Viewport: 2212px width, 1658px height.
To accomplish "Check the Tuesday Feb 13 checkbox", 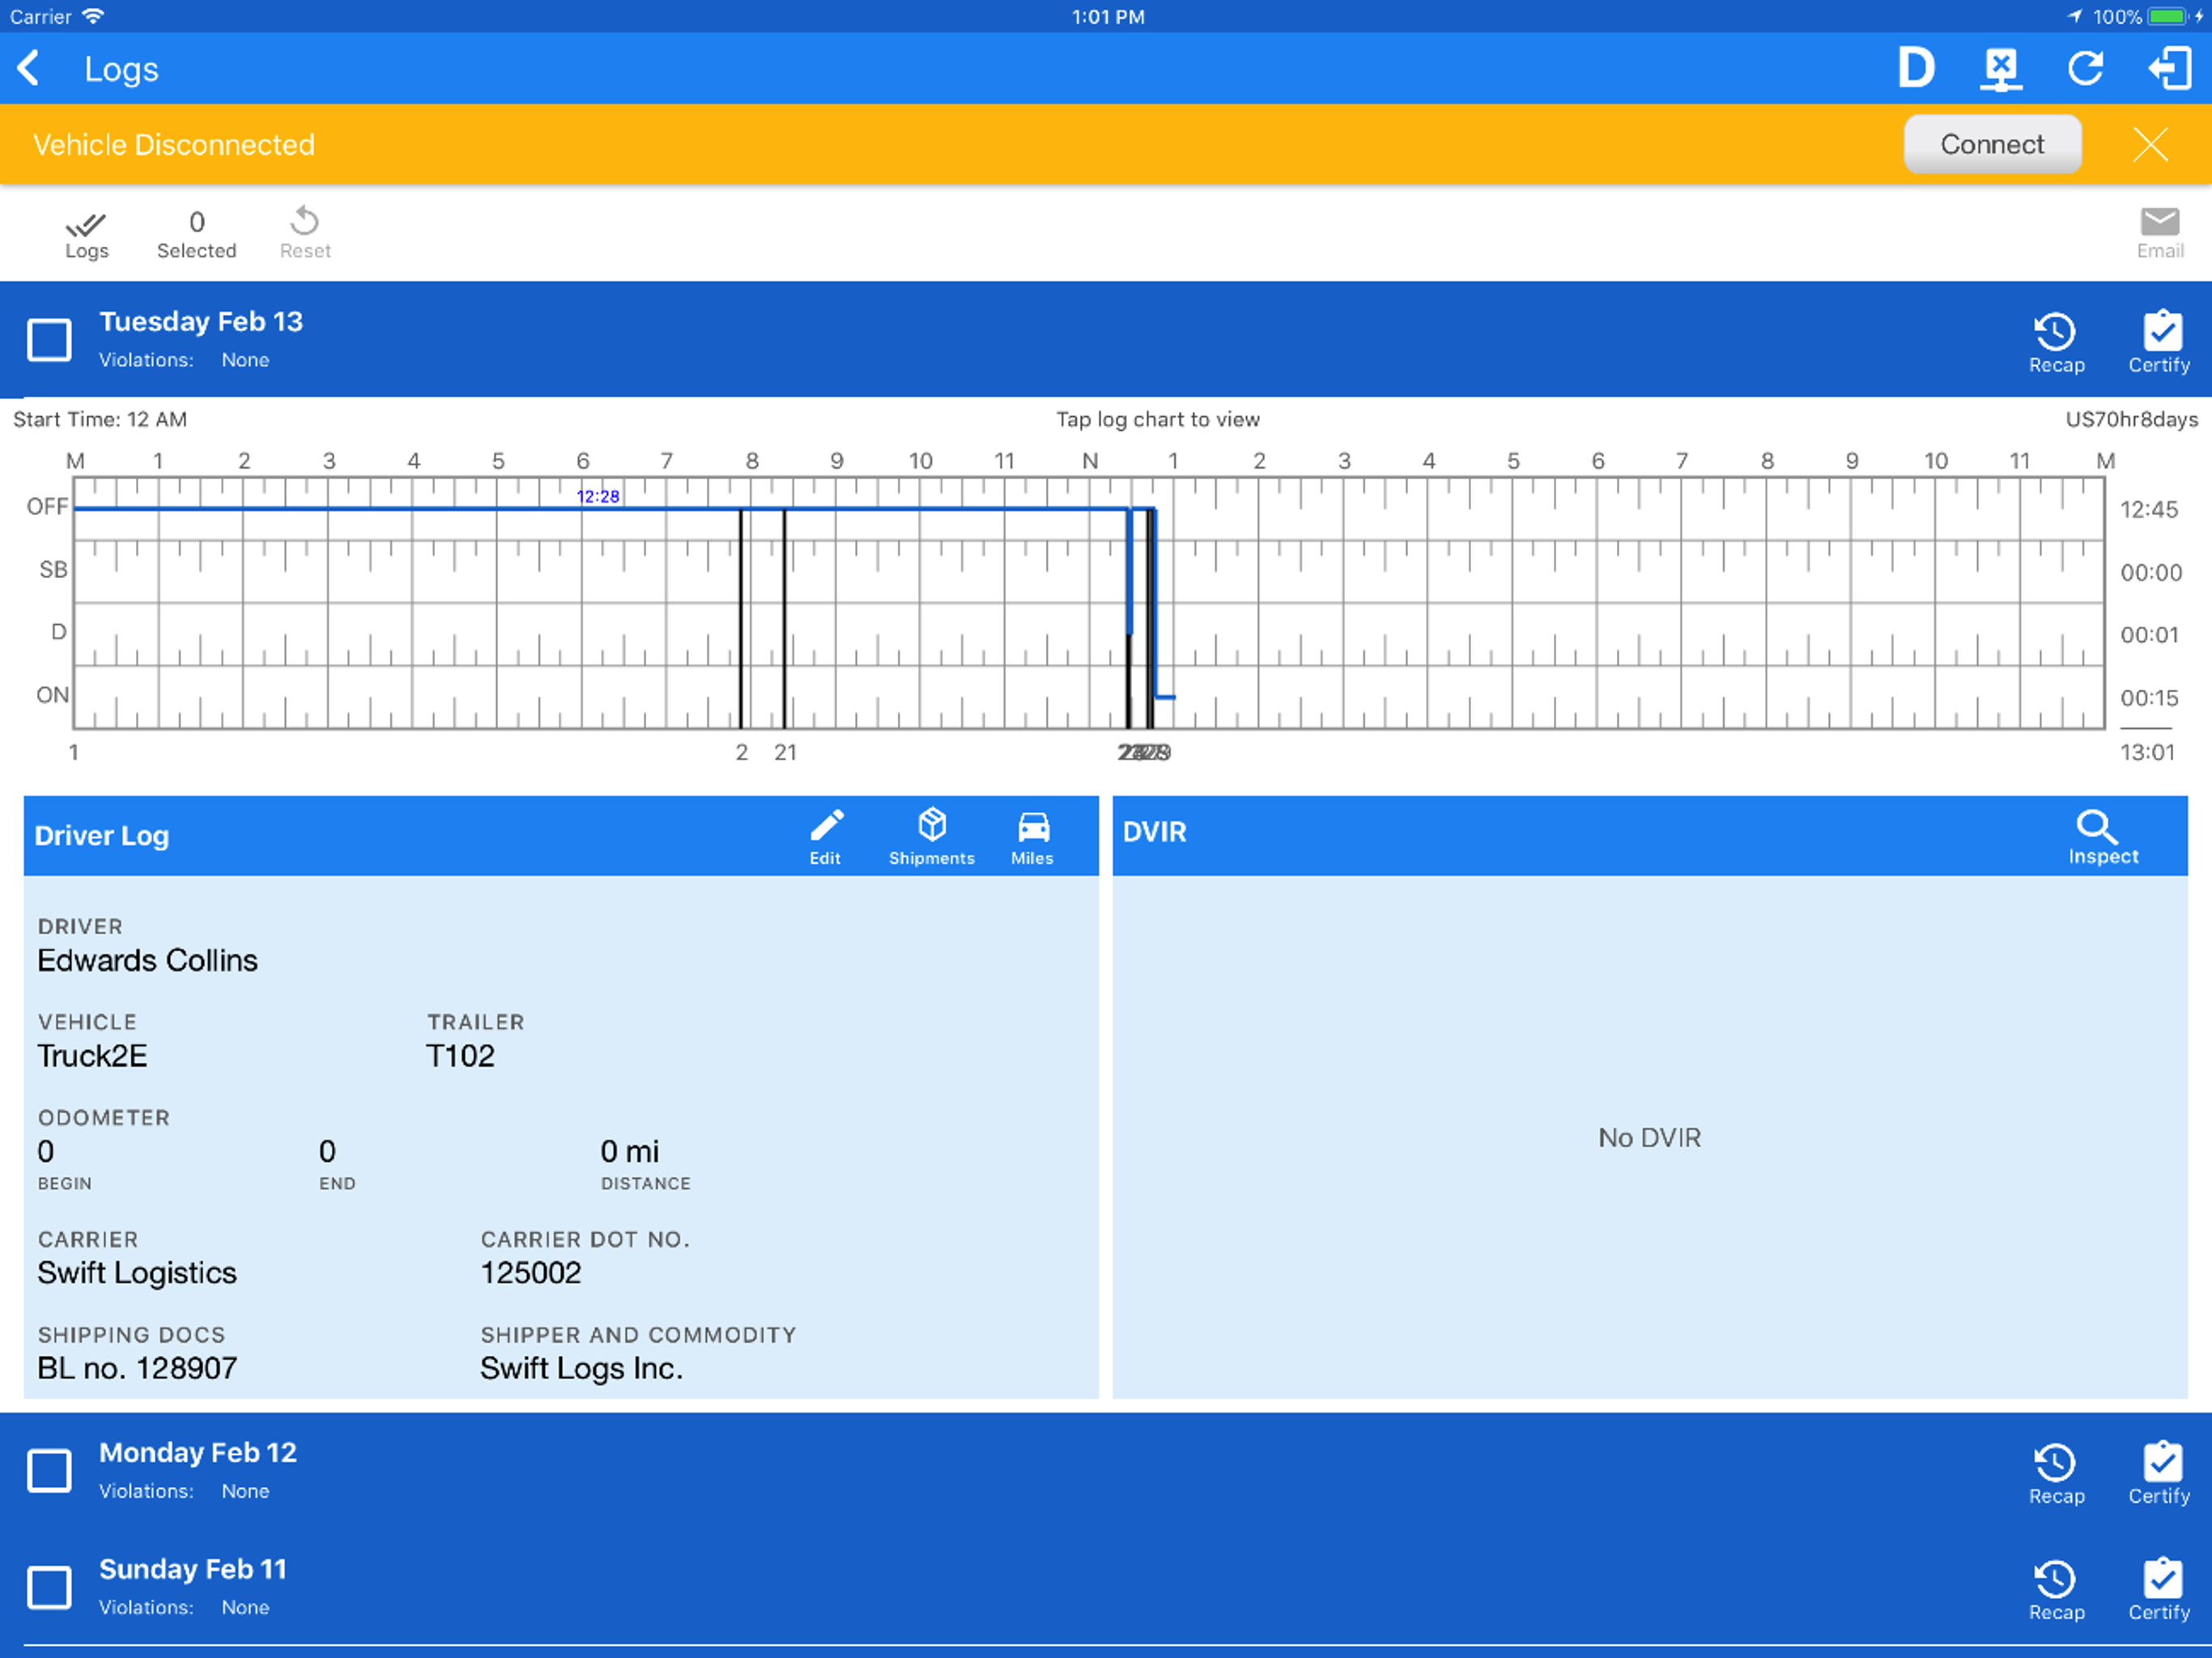I will click(x=49, y=340).
